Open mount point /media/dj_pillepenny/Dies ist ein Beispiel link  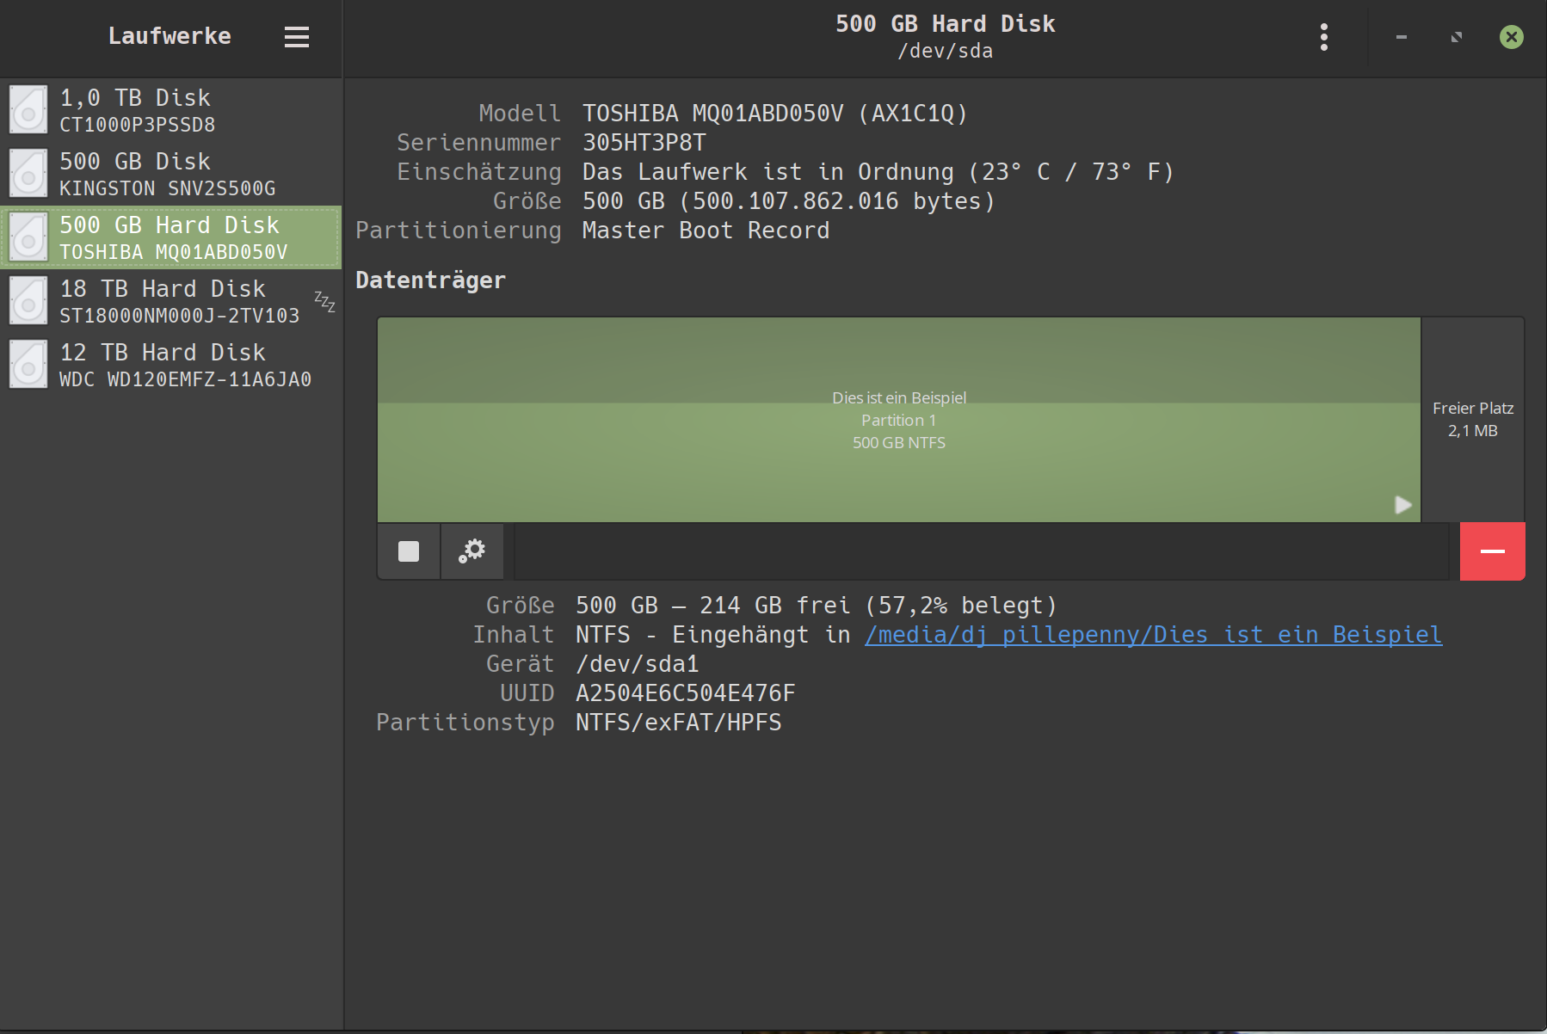click(1153, 635)
